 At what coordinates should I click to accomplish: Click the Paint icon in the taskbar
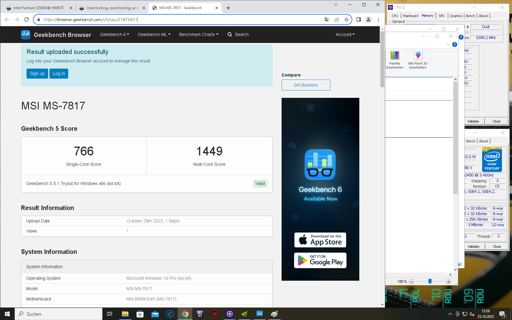coord(275,314)
